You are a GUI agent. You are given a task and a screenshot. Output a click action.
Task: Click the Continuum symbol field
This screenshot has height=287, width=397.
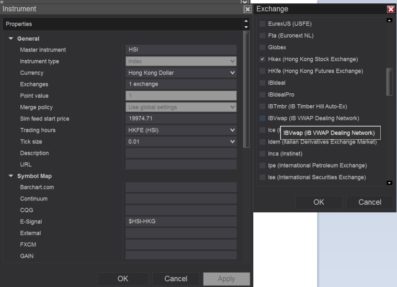pyautogui.click(x=181, y=199)
